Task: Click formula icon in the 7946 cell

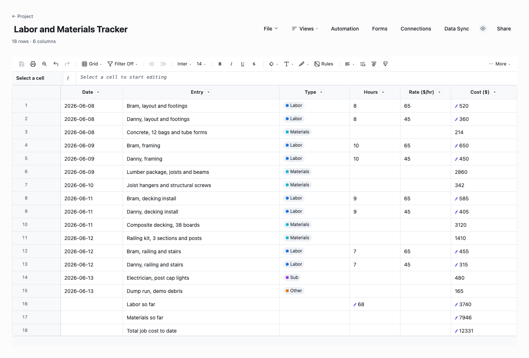Action: (x=456, y=318)
